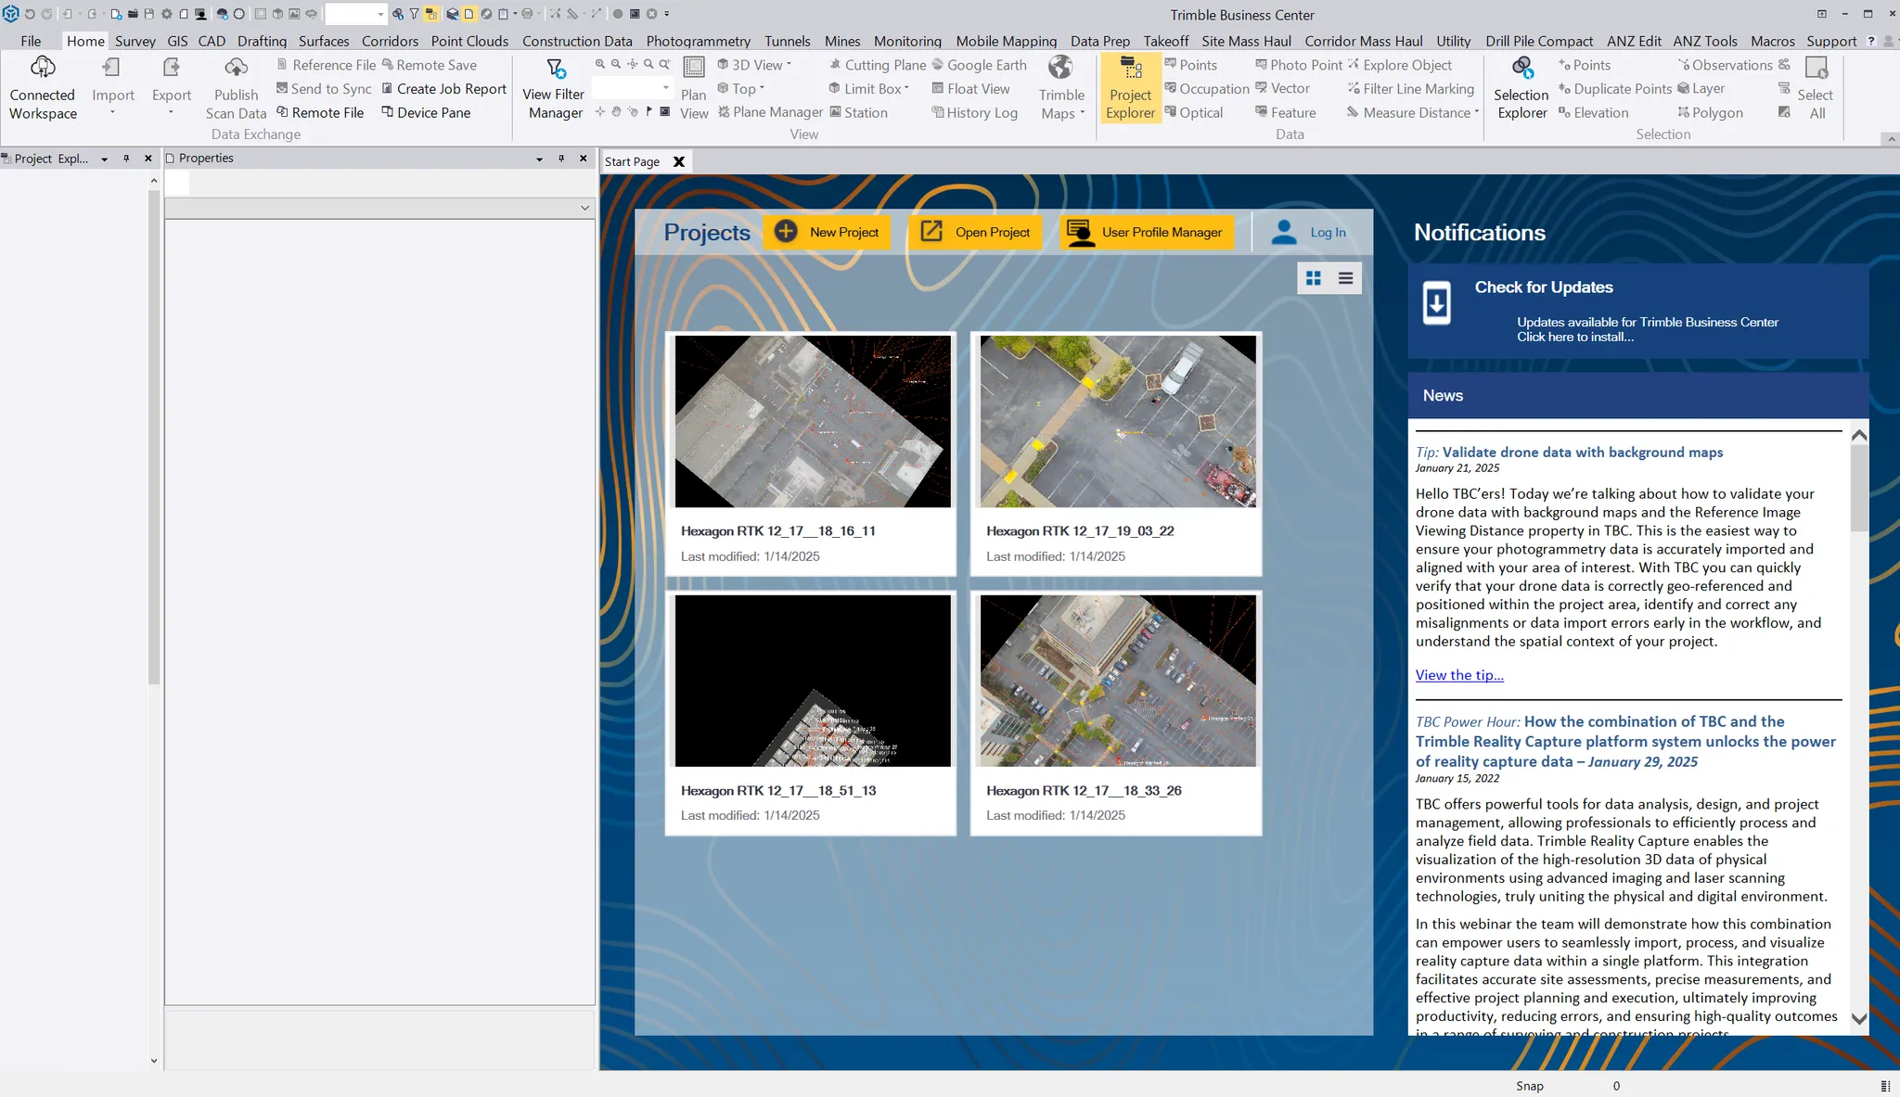The height and width of the screenshot is (1097, 1900).
Task: Switch to the Point Clouds tab
Action: (469, 41)
